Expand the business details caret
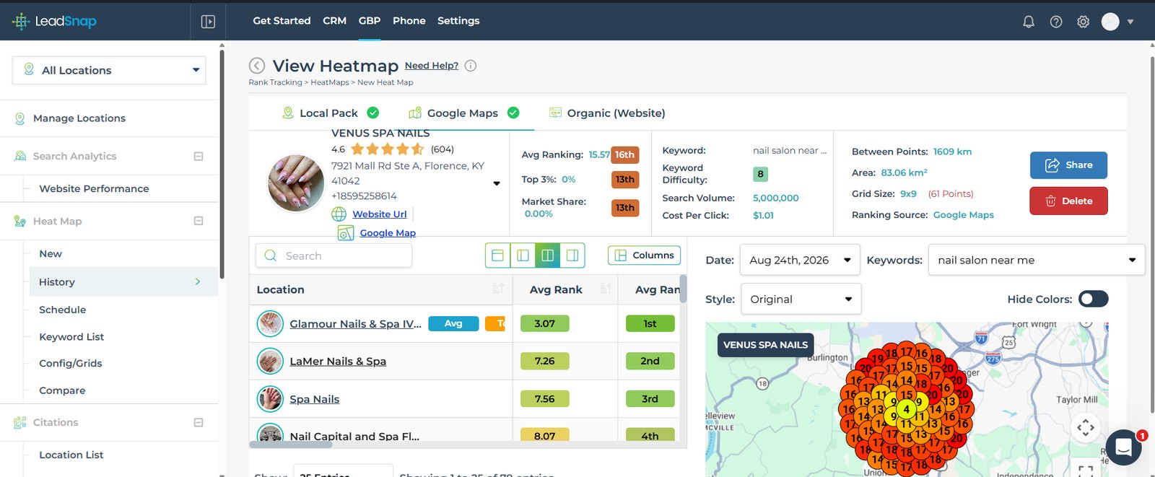 tap(497, 183)
